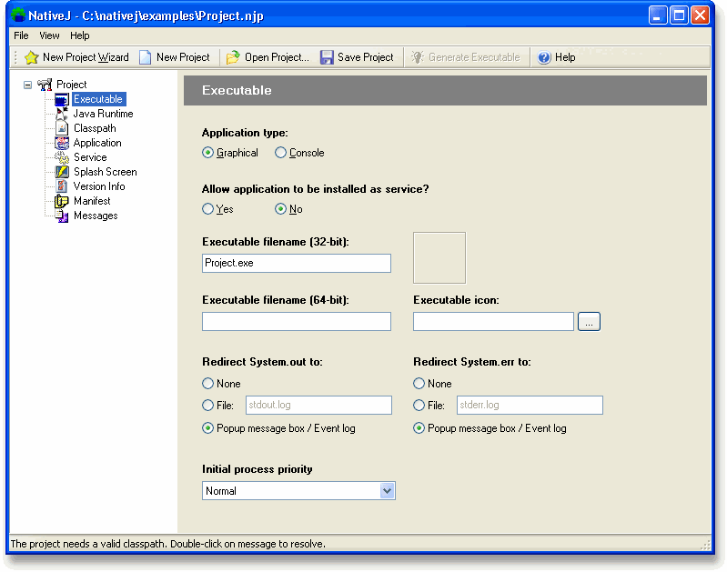Click the Help toolbar label
The image size is (727, 572).
[565, 57]
